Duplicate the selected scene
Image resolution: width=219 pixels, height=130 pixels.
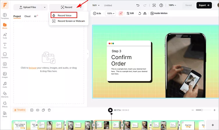[43, 110]
